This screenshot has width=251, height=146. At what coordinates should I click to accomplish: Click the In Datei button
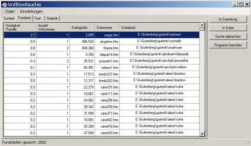228,28
